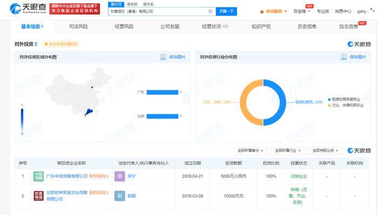Image resolution: width=378 pixels, height=215 pixels.
Task: Switch to the 司法风险 tab
Action: [x=78, y=26]
